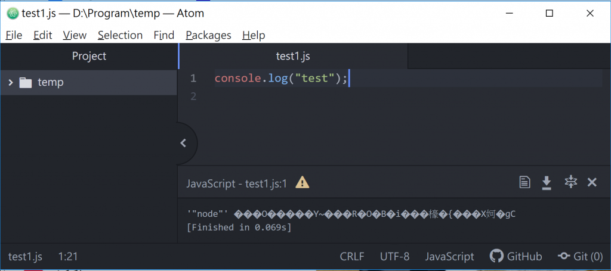
Task: Click the GitHub octocat icon
Action: click(x=496, y=256)
